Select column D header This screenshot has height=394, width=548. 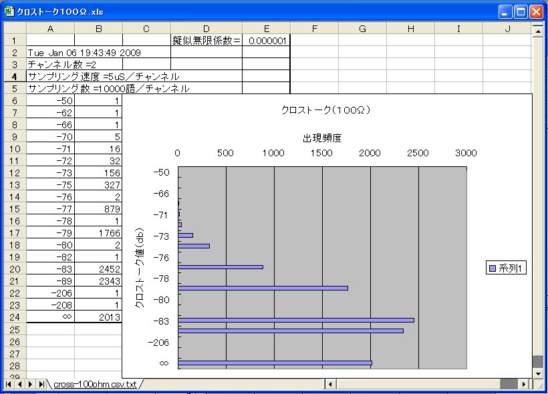(206, 28)
